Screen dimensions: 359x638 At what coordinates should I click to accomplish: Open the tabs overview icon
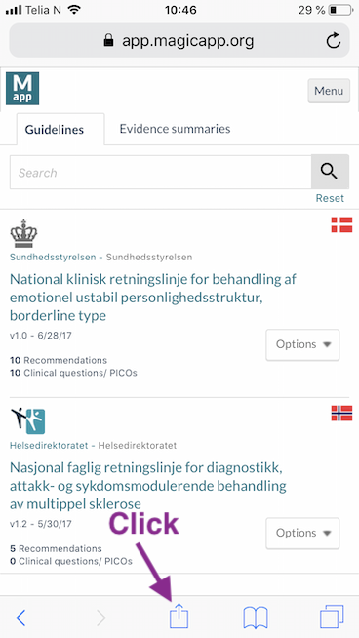click(332, 617)
